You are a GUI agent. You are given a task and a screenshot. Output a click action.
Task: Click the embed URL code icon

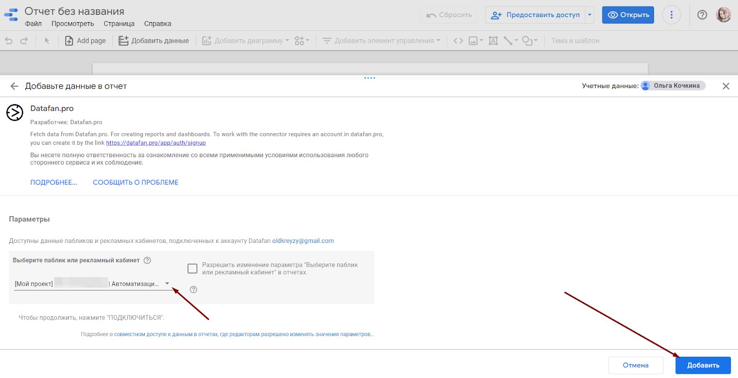[458, 41]
